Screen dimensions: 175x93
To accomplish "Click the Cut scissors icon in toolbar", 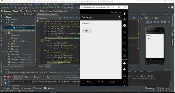I will 19,8.
